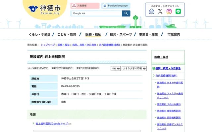
Task: Open the mail magazine envelope icon
Action: [x=152, y=11]
